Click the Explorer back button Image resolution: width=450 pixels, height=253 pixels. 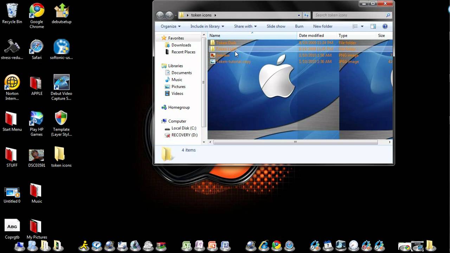(x=160, y=15)
